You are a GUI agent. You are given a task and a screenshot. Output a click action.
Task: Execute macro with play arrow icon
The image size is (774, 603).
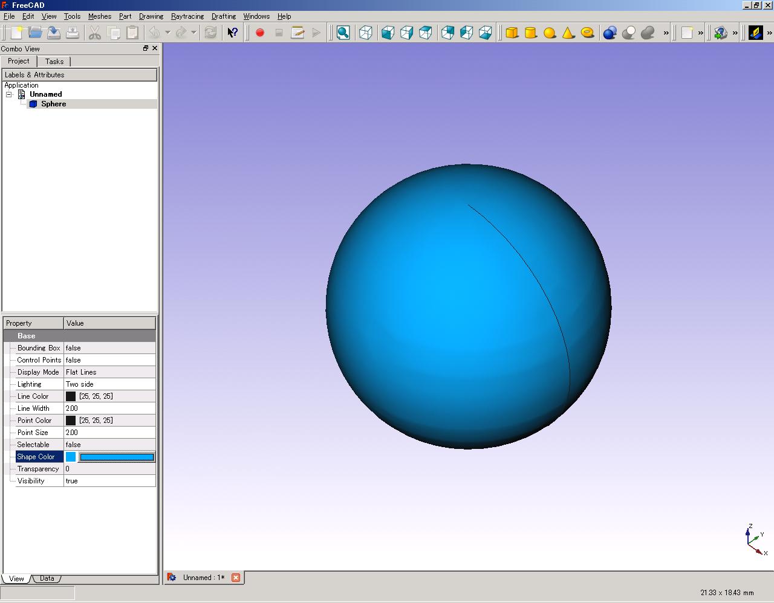(316, 33)
